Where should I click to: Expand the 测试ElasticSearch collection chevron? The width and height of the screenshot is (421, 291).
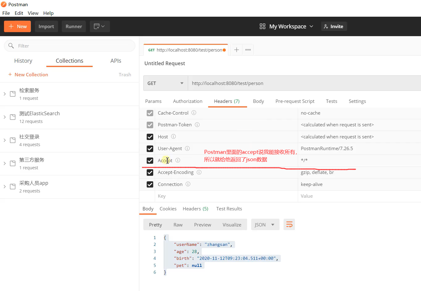click(x=5, y=117)
